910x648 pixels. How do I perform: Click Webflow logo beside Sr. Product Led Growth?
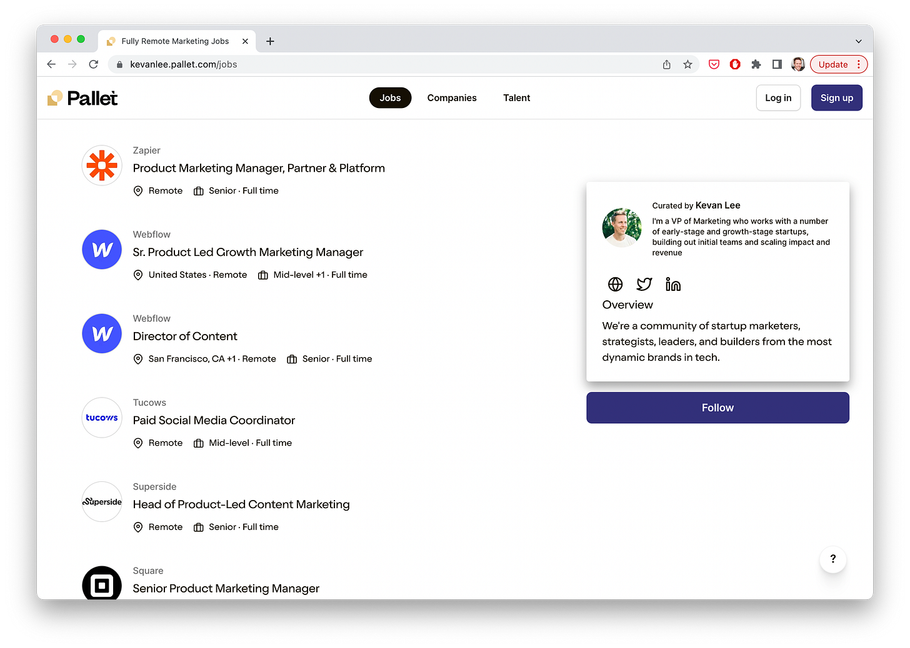(102, 250)
